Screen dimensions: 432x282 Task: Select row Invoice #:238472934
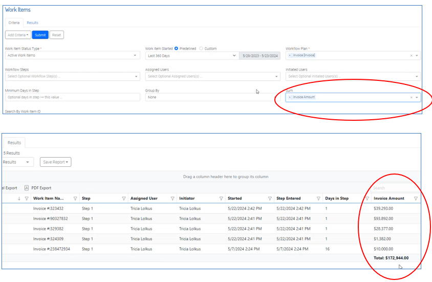pos(211,249)
